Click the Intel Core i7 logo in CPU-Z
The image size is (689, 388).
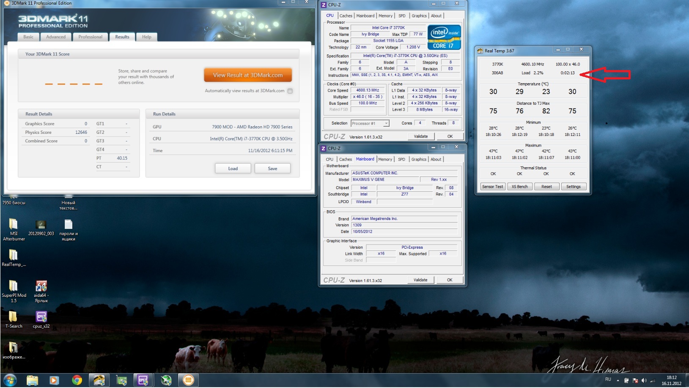coord(444,37)
